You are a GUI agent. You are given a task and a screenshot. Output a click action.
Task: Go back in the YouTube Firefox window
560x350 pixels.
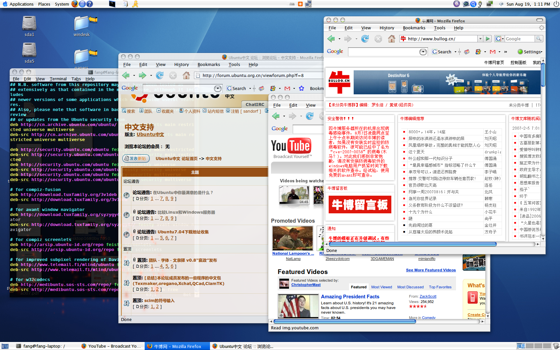click(276, 116)
